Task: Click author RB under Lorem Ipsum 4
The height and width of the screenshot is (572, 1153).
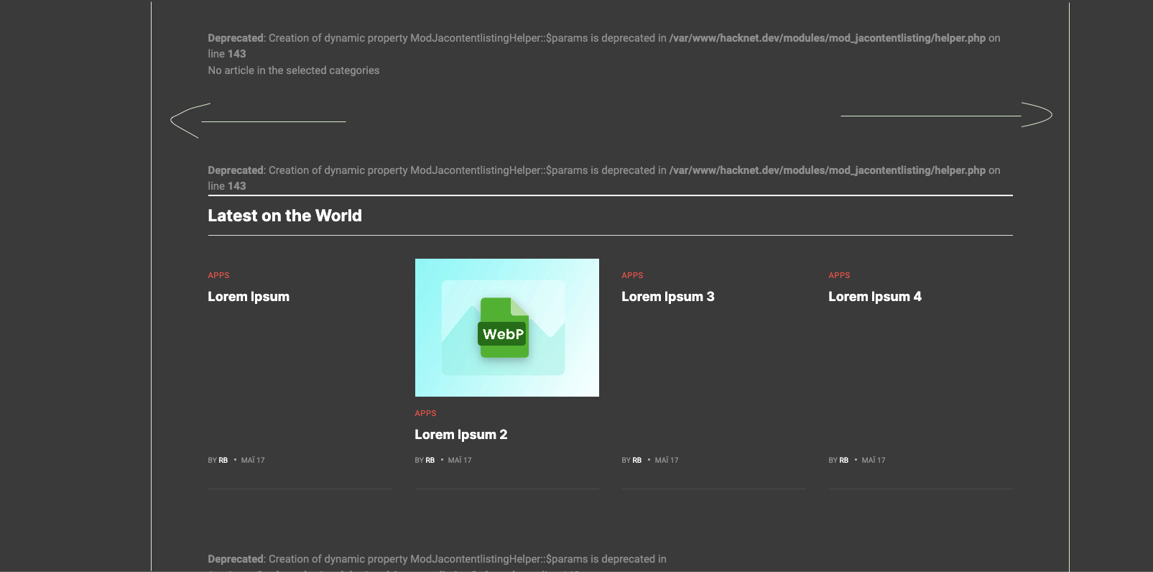Action: (844, 461)
